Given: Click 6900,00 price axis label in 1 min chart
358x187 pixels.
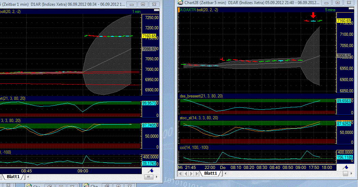Looking at the screenshot, I should click(x=152, y=90).
